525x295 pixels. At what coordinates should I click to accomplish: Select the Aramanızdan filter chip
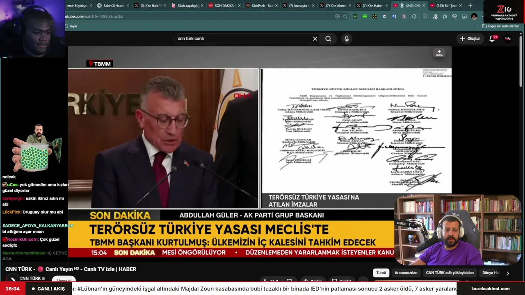406,273
